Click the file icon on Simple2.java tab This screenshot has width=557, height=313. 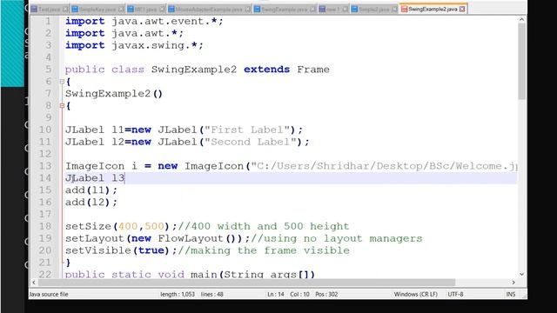tap(354, 10)
